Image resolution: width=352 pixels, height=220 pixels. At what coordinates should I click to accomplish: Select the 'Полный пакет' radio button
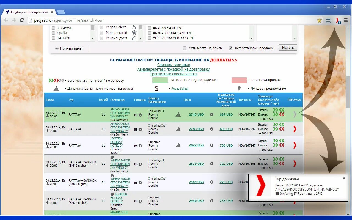point(57,48)
